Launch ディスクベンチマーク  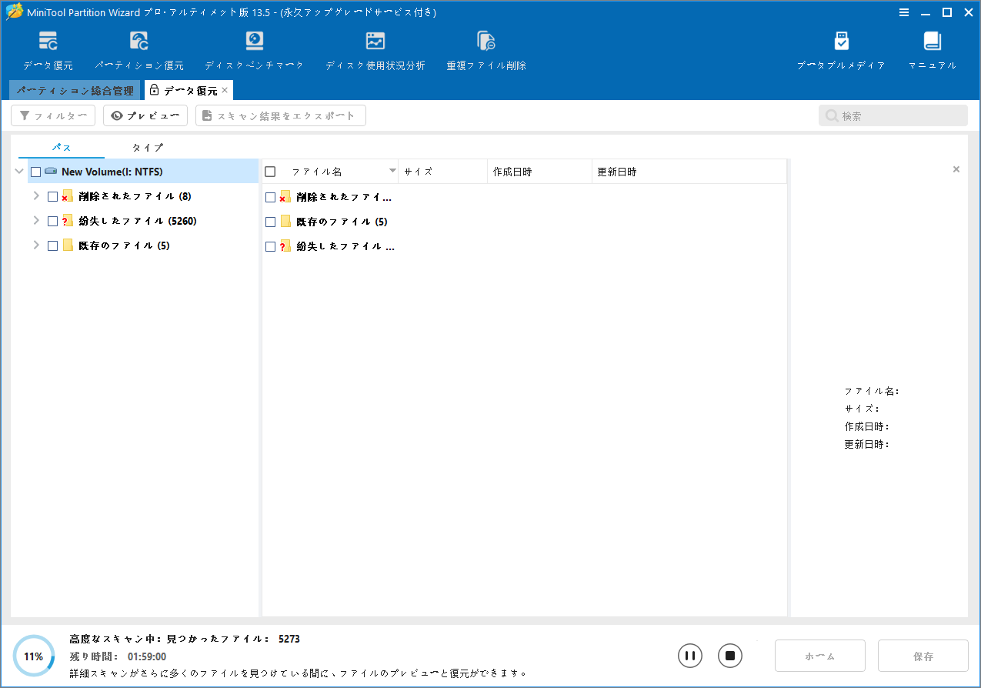pos(254,48)
